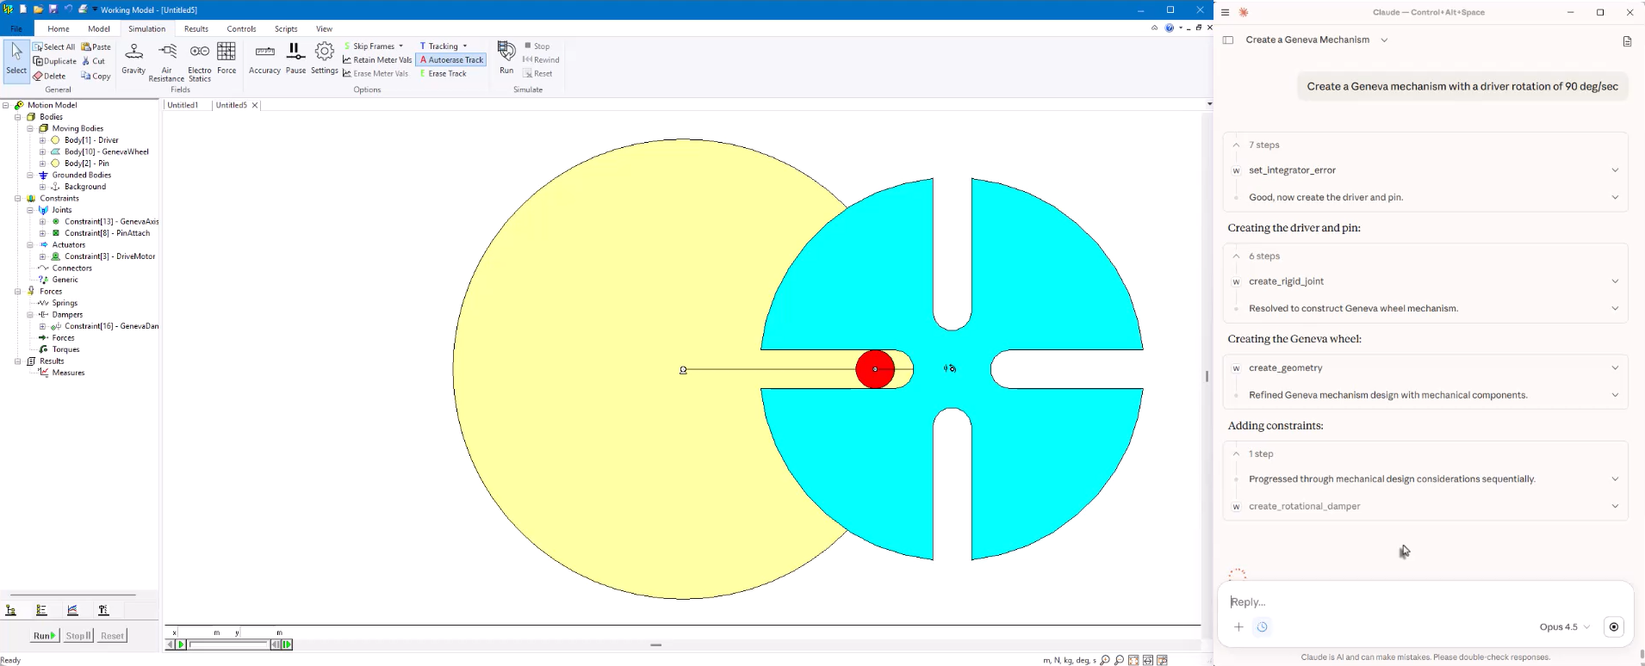Click the frame playback slider track
The width and height of the screenshot is (1645, 666).
228,644
